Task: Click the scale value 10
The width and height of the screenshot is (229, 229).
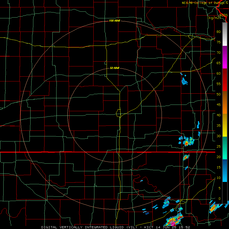Action: (x=219, y=178)
